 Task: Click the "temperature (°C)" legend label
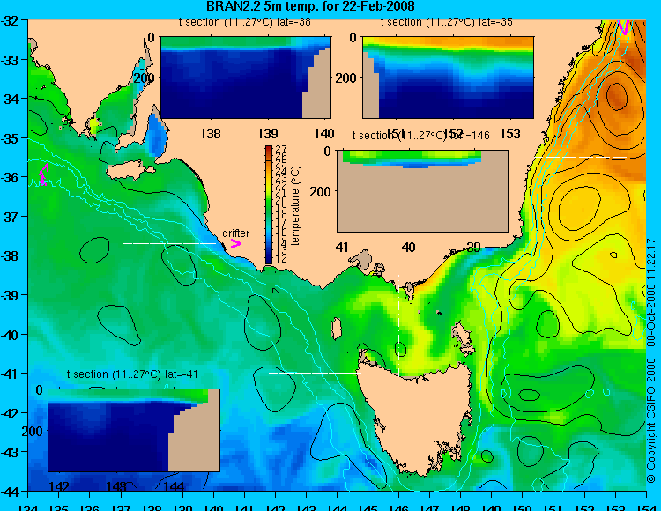coord(296,205)
